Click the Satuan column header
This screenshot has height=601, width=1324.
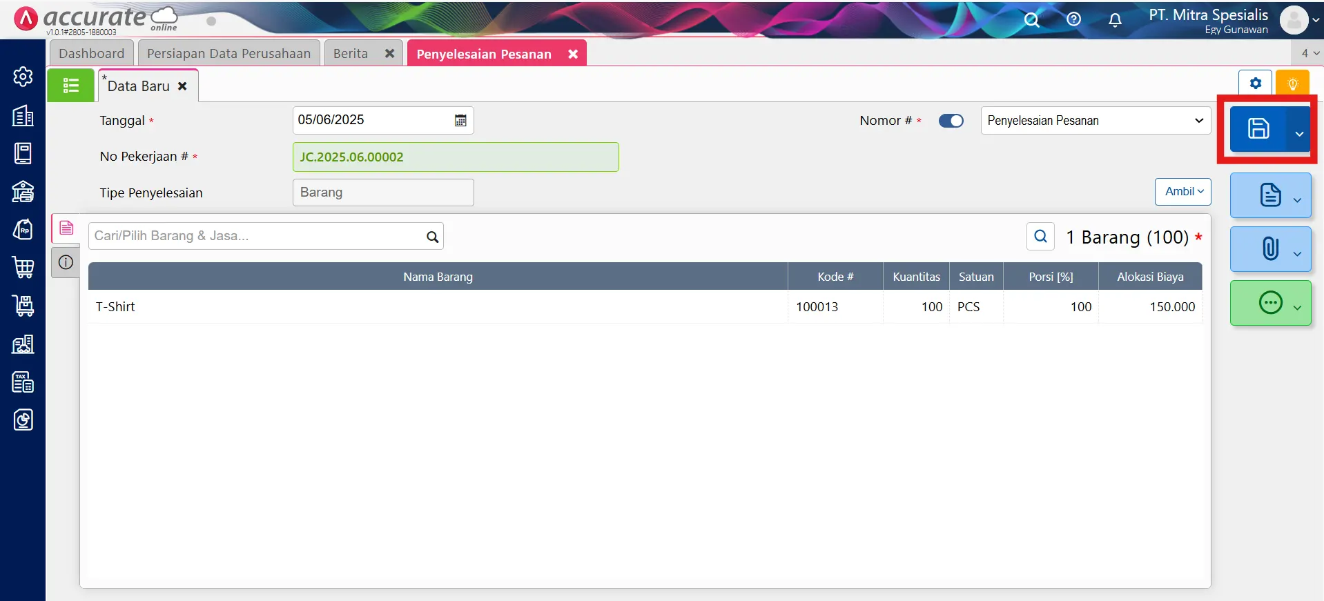976,277
